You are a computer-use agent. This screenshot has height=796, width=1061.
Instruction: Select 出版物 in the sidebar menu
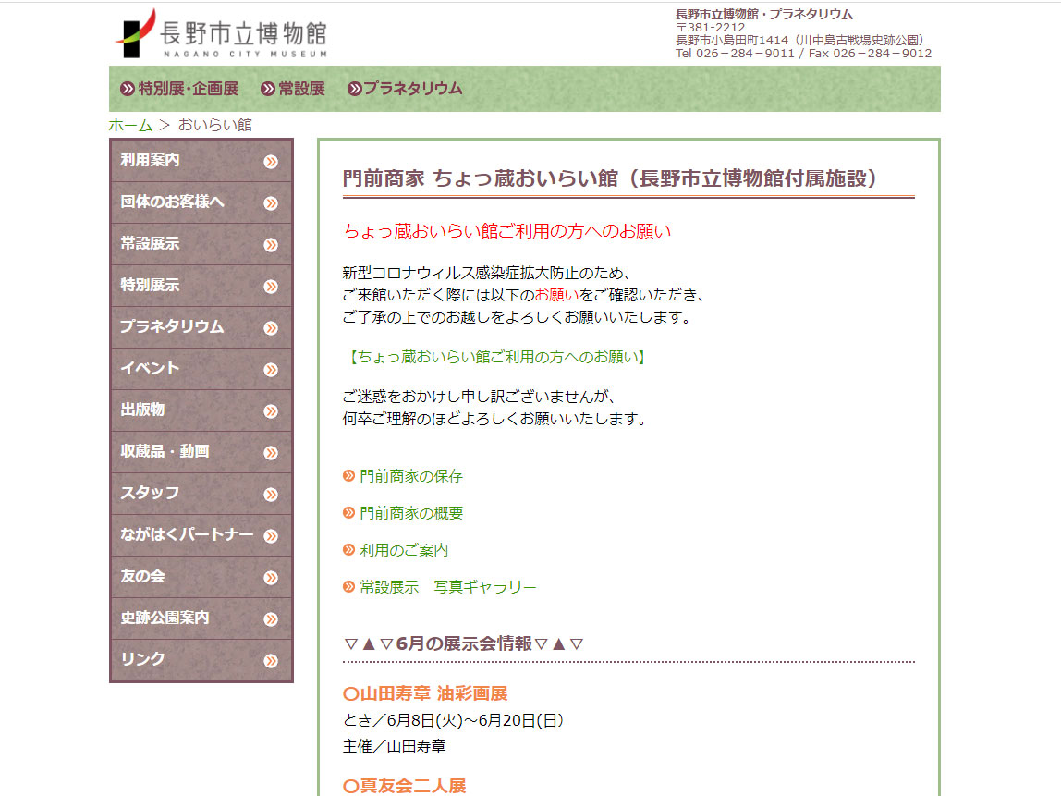(201, 410)
